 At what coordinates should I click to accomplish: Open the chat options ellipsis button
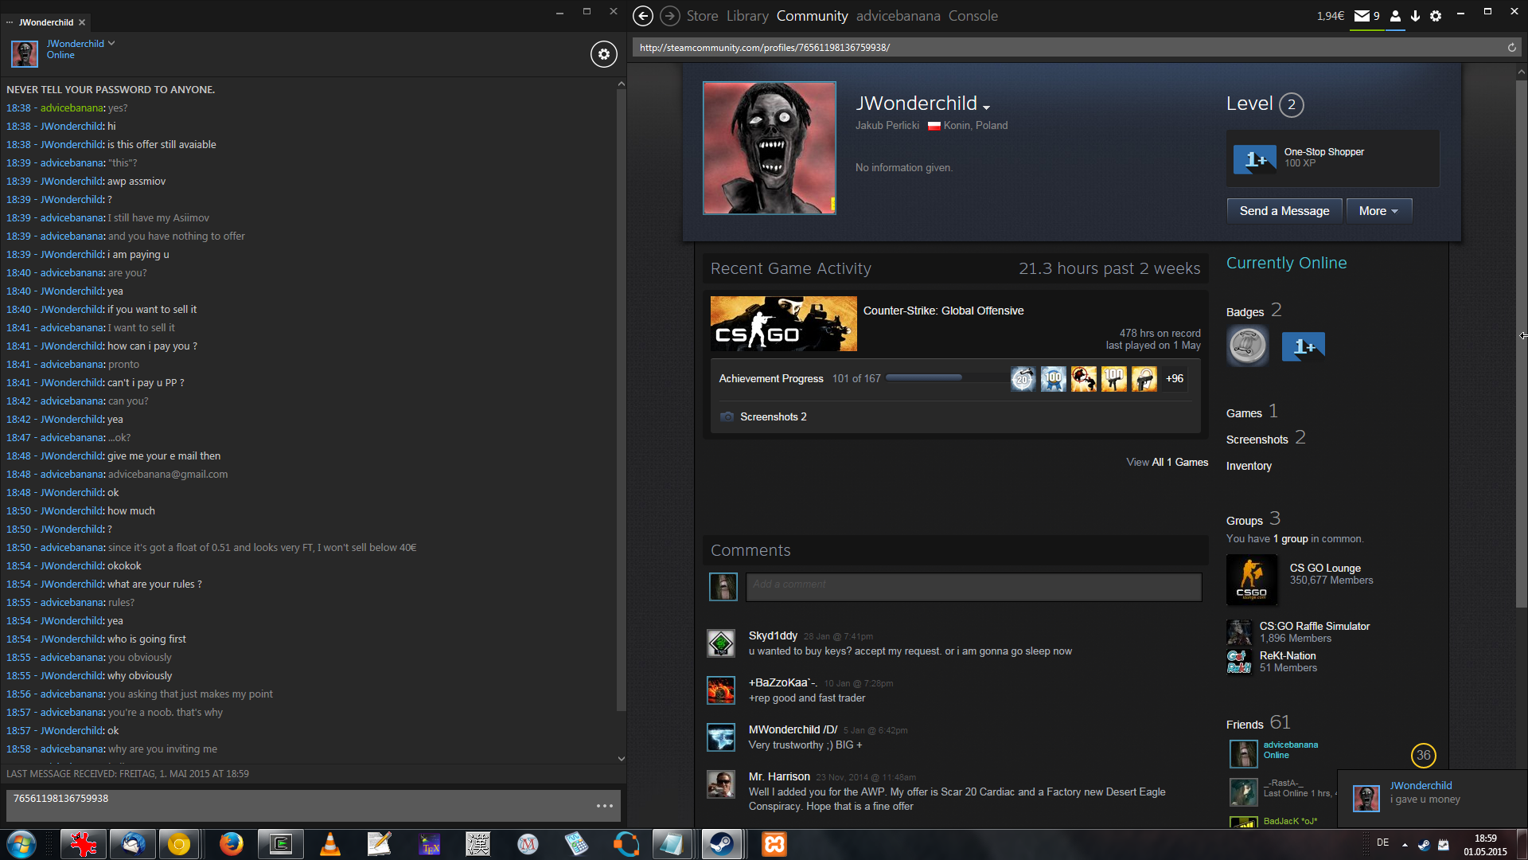(x=605, y=806)
